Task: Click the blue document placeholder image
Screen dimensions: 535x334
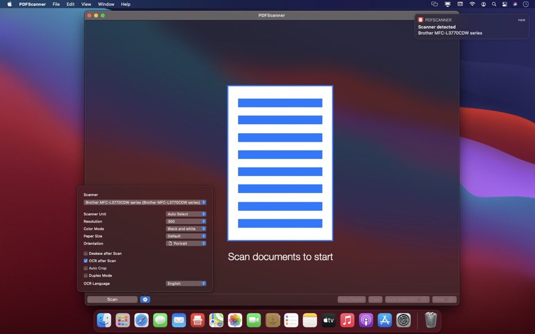Action: pyautogui.click(x=280, y=163)
